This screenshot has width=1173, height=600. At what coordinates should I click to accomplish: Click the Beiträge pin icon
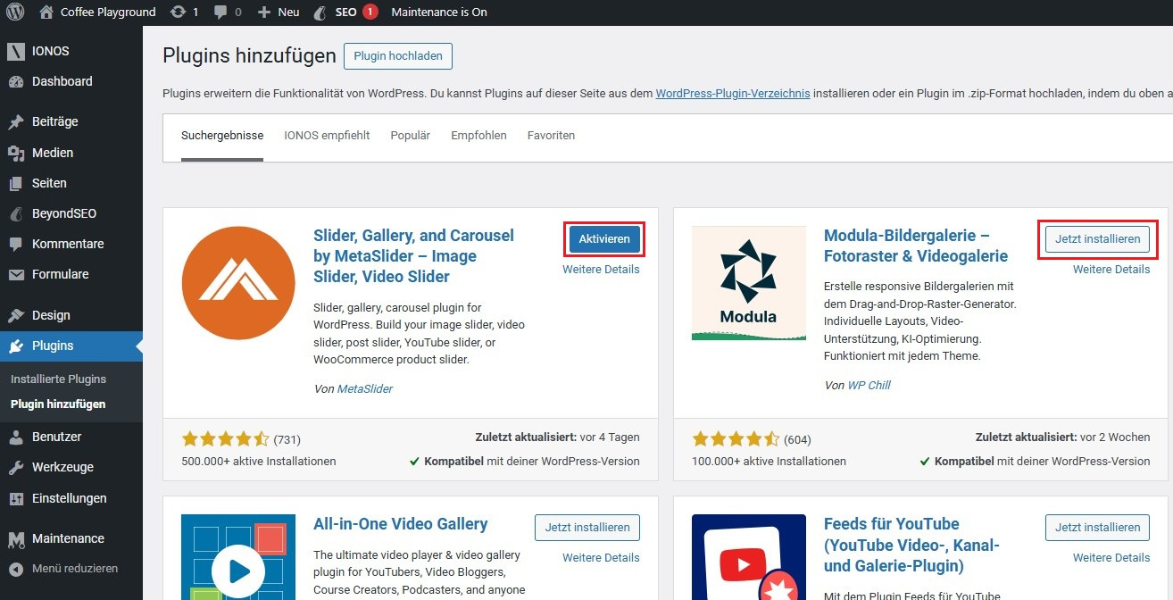pyautogui.click(x=16, y=121)
